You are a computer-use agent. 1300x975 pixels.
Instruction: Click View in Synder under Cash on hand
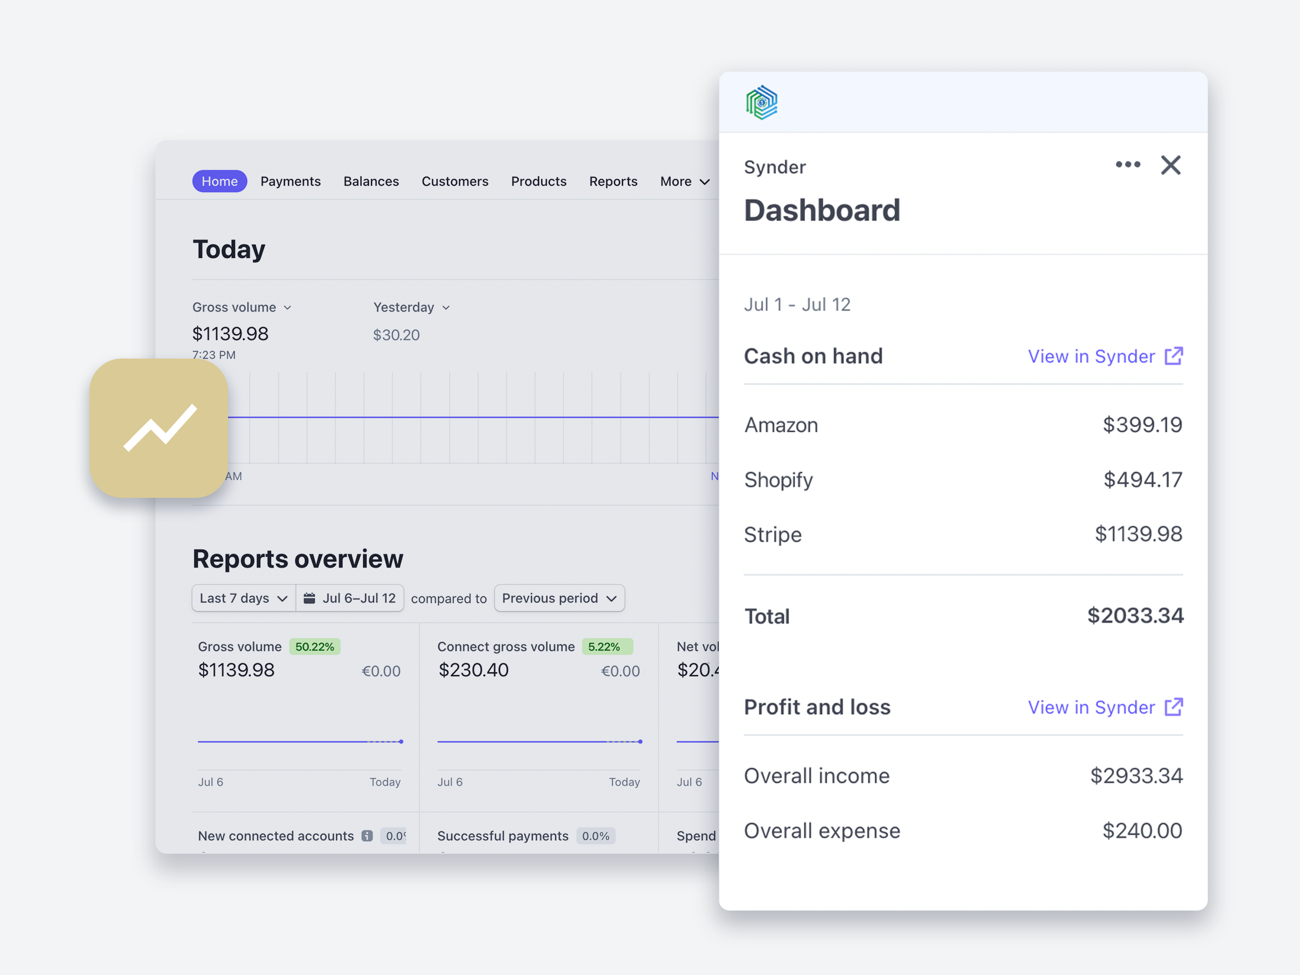pyautogui.click(x=1091, y=356)
